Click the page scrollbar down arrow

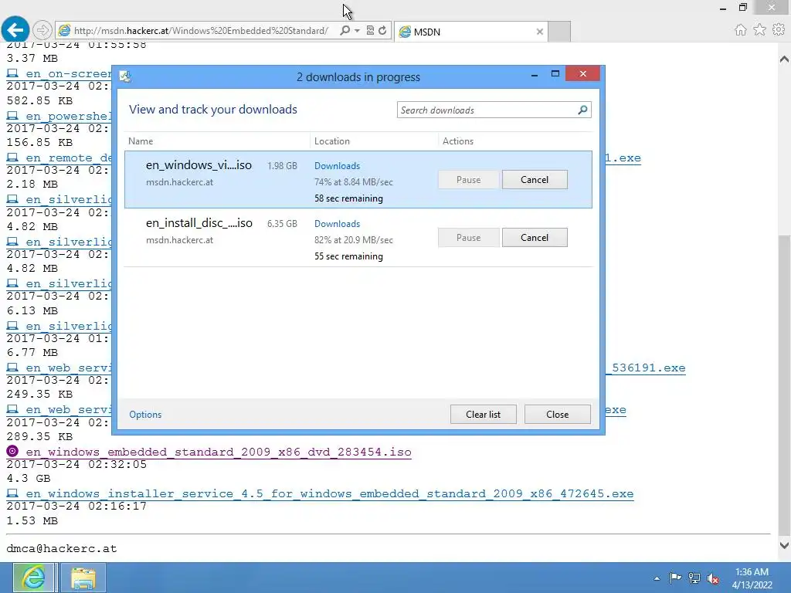[x=784, y=545]
